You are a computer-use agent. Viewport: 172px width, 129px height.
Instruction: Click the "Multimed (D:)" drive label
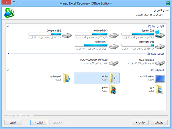[100, 30]
